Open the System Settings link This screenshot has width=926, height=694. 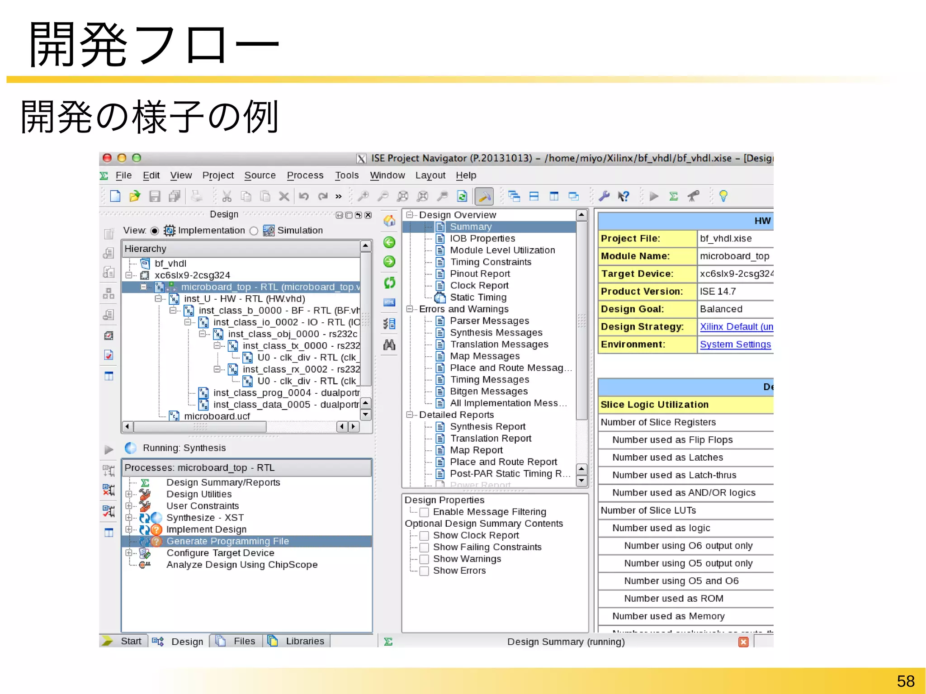pyautogui.click(x=735, y=345)
